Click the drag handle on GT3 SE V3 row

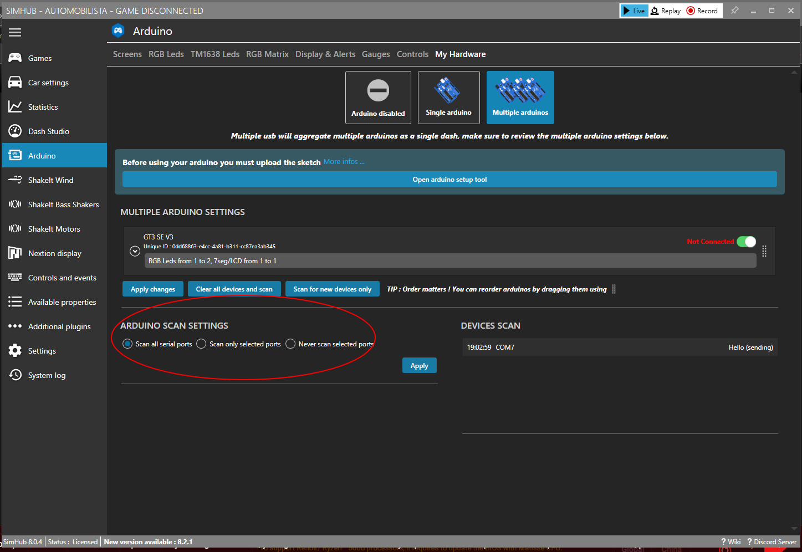764,251
